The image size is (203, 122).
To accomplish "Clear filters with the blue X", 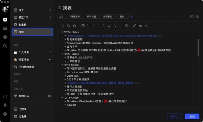I will pyautogui.click(x=131, y=17).
